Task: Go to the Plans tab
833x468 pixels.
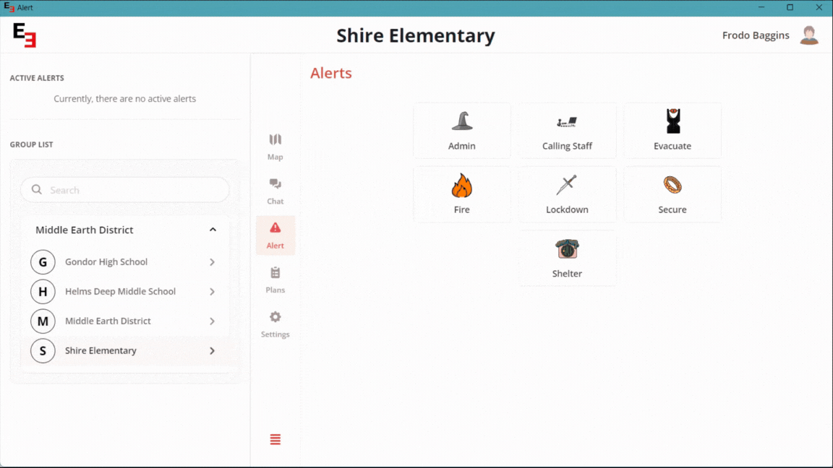Action: coord(275,279)
